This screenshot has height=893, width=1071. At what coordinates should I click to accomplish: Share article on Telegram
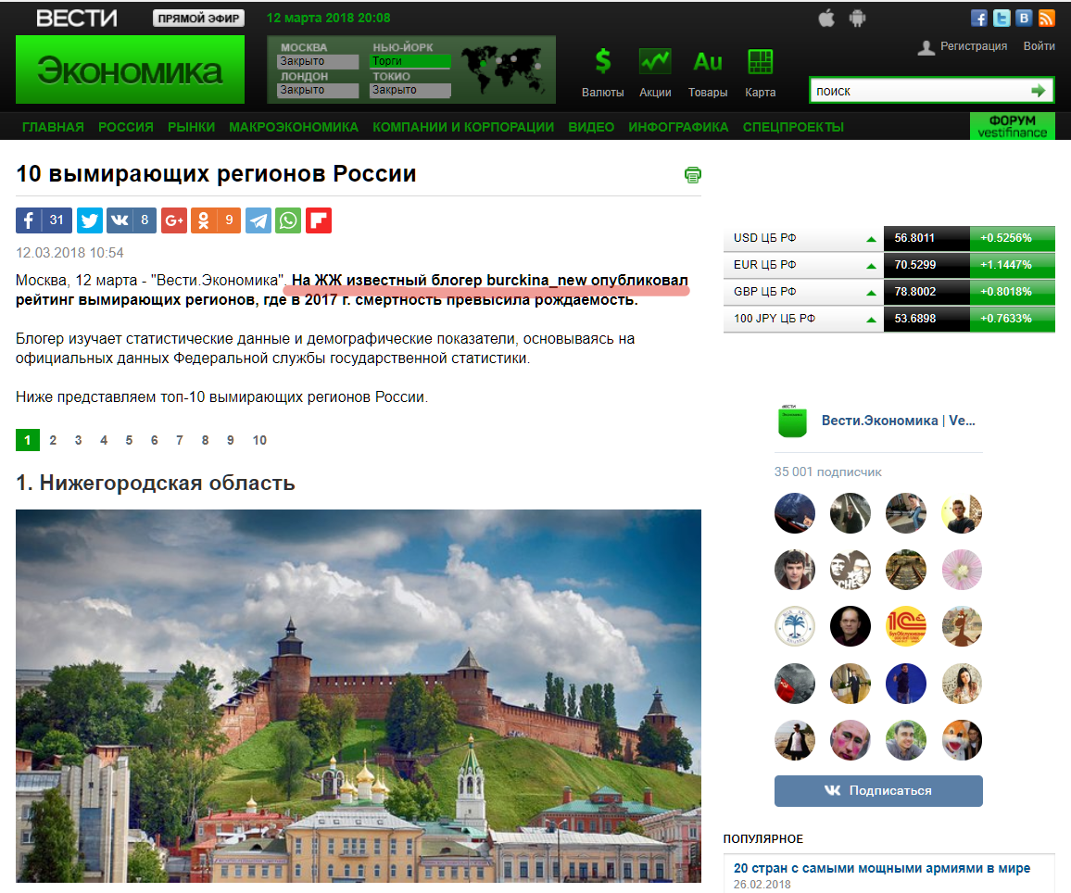click(x=258, y=220)
